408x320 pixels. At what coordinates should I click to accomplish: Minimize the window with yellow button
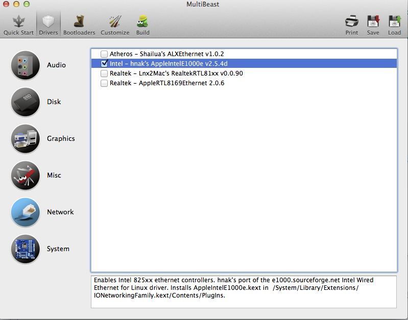tap(16, 4)
